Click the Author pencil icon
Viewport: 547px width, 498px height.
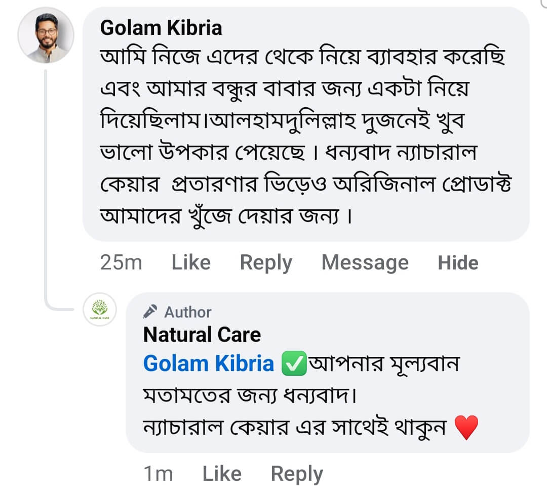coord(151,311)
